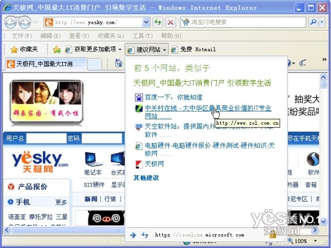Click the Baidu paw icon
The width and height of the screenshot is (331, 248).
pyautogui.click(x=139, y=97)
